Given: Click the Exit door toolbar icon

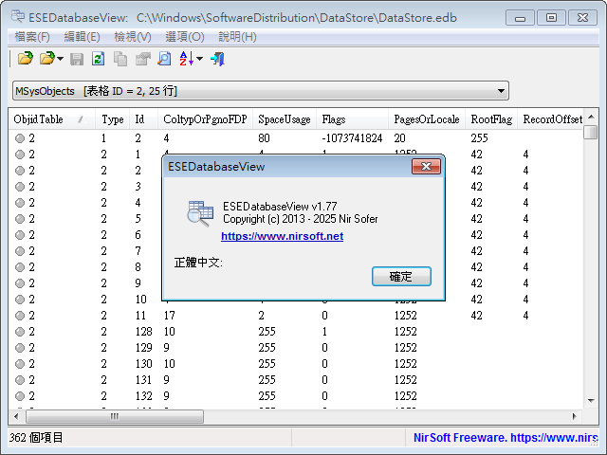Looking at the screenshot, I should click(x=217, y=59).
